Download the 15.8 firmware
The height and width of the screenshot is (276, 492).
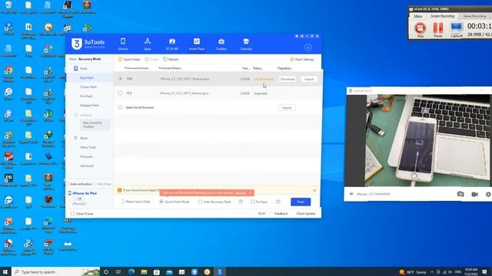[x=288, y=79]
